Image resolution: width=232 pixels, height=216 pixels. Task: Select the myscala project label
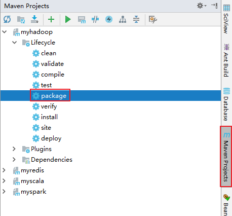click(32, 181)
